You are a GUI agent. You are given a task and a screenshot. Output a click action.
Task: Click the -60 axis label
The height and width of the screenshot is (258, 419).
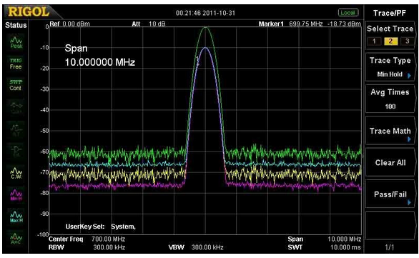[44, 152]
